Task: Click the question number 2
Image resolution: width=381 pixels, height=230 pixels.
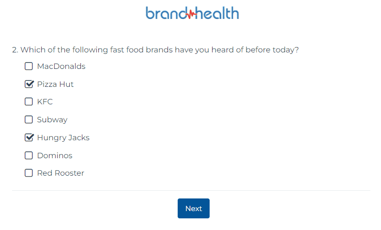Action: [15, 50]
